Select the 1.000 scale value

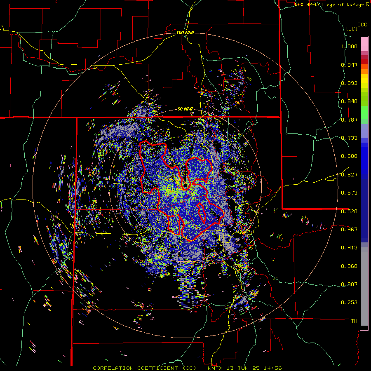349,46
